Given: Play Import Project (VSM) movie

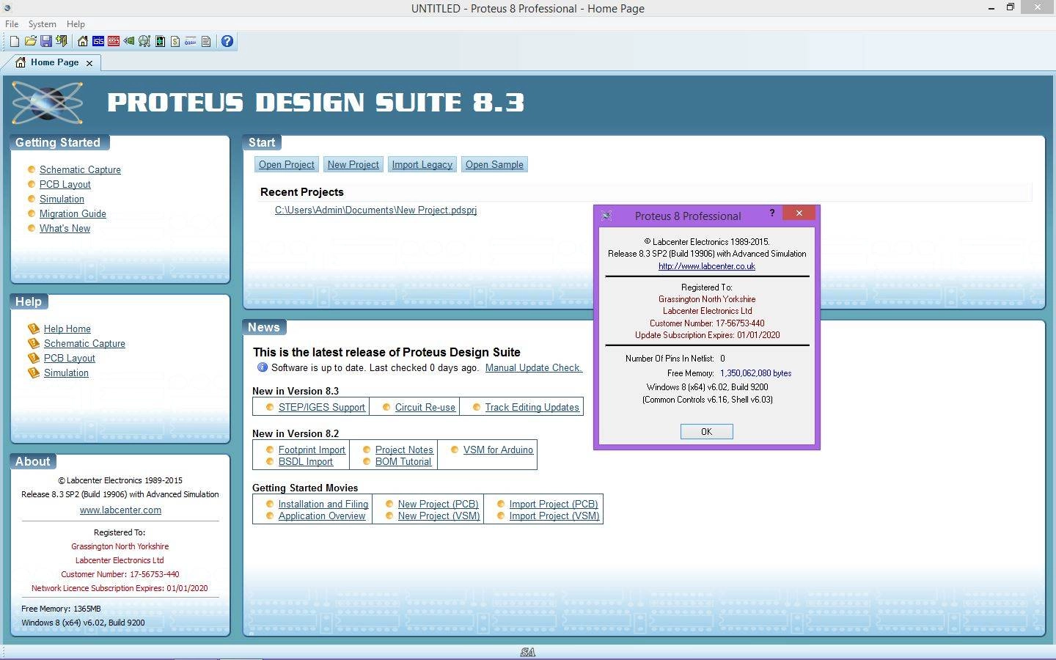Looking at the screenshot, I should point(554,516).
